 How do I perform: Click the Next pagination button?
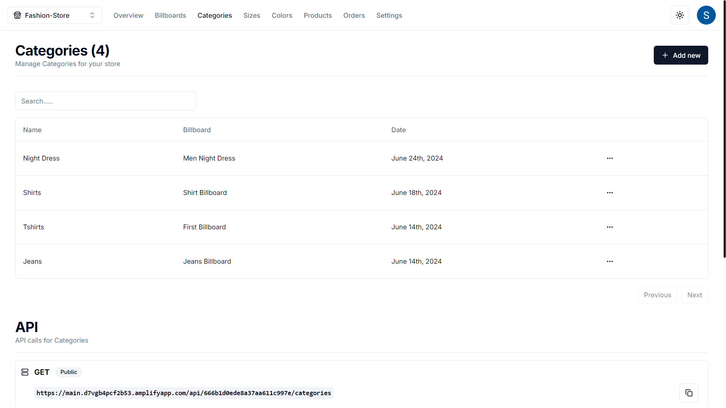[x=695, y=295]
